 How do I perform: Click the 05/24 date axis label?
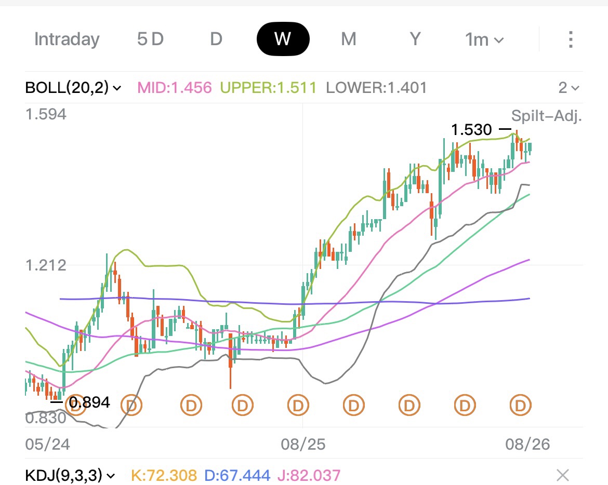(x=48, y=444)
